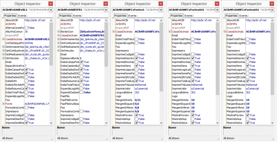Screen dimensions: 277x142
Task: Uncheck ImprimeItens in ACBrNFeDANFCeFortes1 inspector
Action: click(x=137, y=65)
